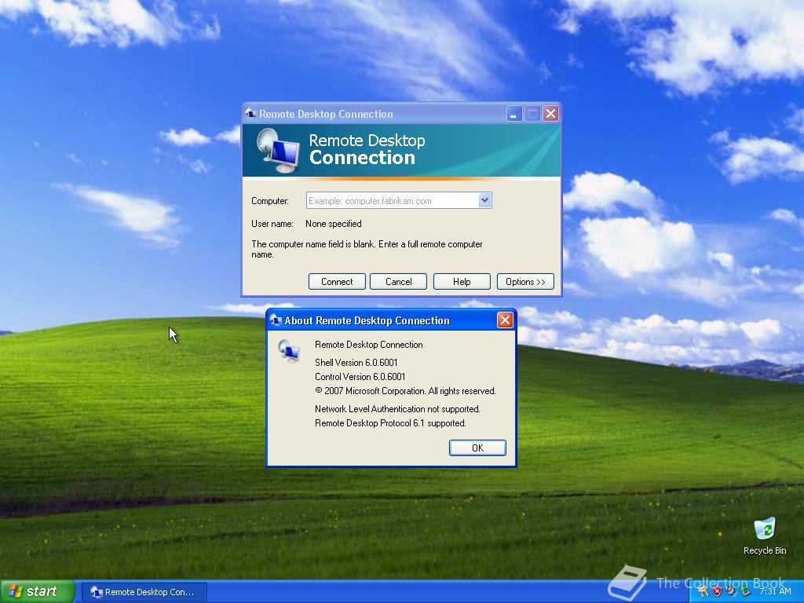804x603 pixels.
Task: Click the Connect button
Action: (337, 282)
